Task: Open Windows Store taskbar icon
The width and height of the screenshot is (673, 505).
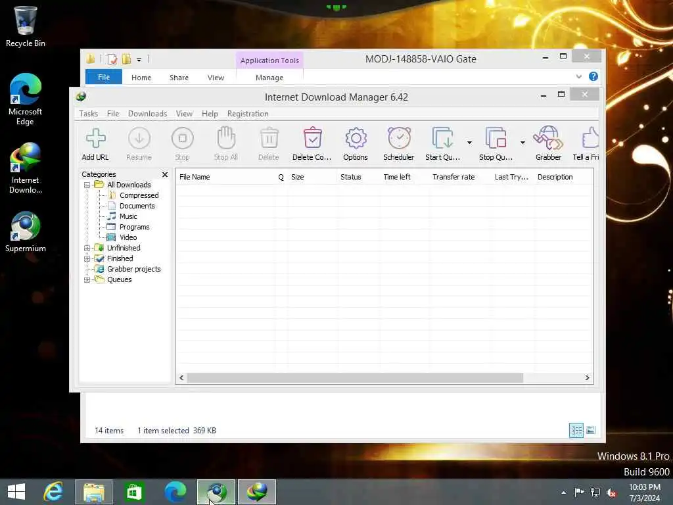Action: coord(134,492)
